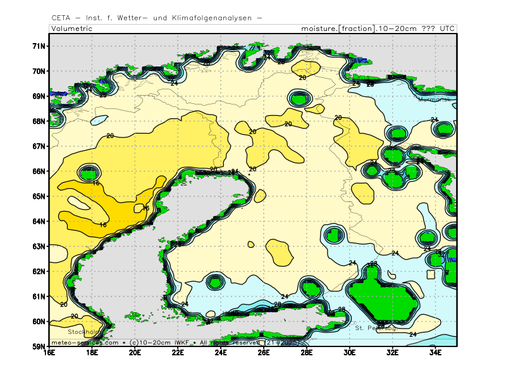
Task: Click the 'moisture.[fraction].10-20cm ??? UTC' header text
Action: (x=378, y=28)
